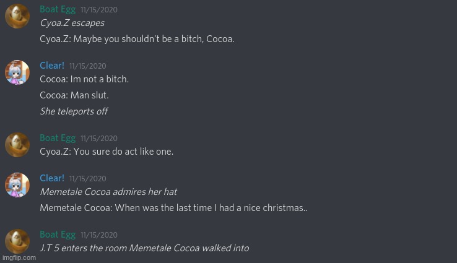Click the 'J.T 5 enters the room' message

pos(144,248)
